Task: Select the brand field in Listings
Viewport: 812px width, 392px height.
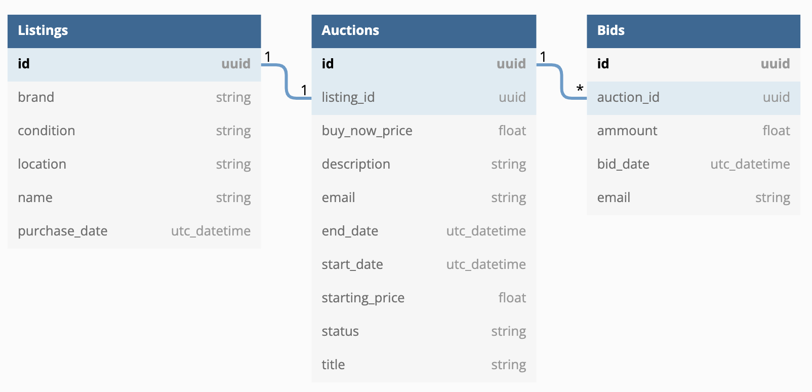Action: pos(134,98)
